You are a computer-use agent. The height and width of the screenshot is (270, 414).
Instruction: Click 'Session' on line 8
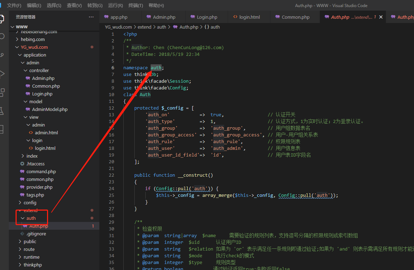point(179,81)
